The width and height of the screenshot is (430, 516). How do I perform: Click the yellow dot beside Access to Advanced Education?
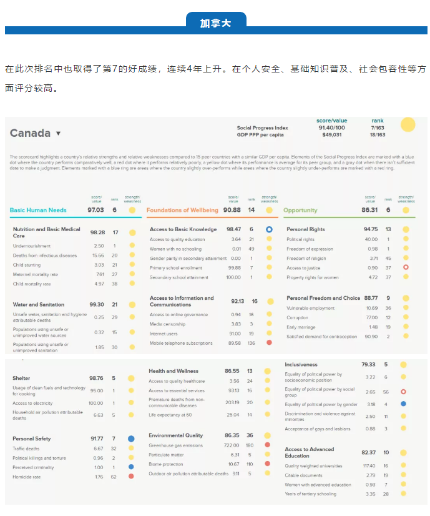tap(403, 453)
